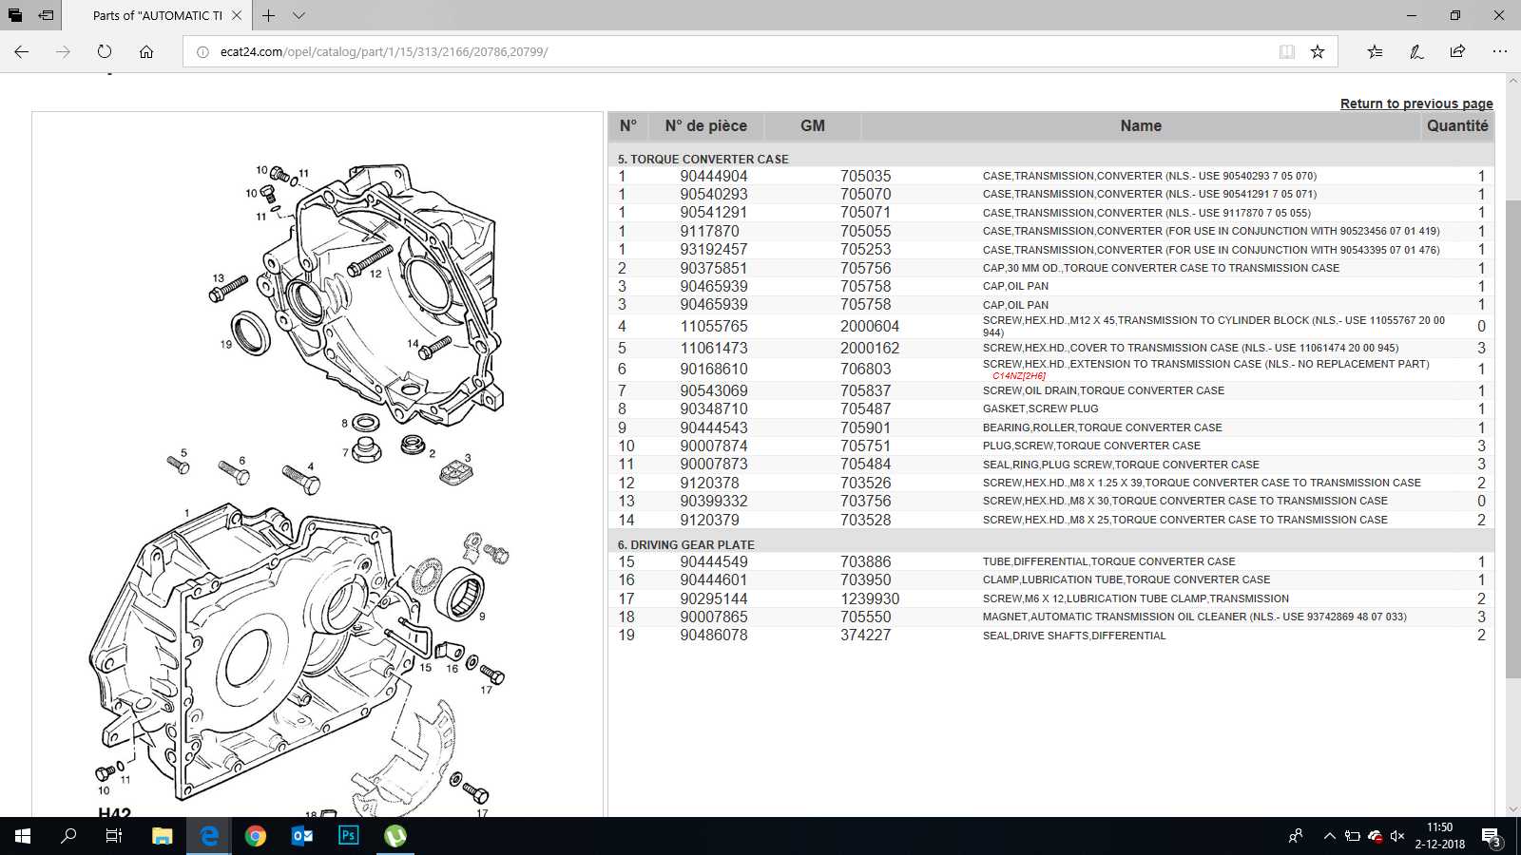Close the Parts of AUTOMATIC TI tab
The height and width of the screenshot is (855, 1521).
point(237,15)
